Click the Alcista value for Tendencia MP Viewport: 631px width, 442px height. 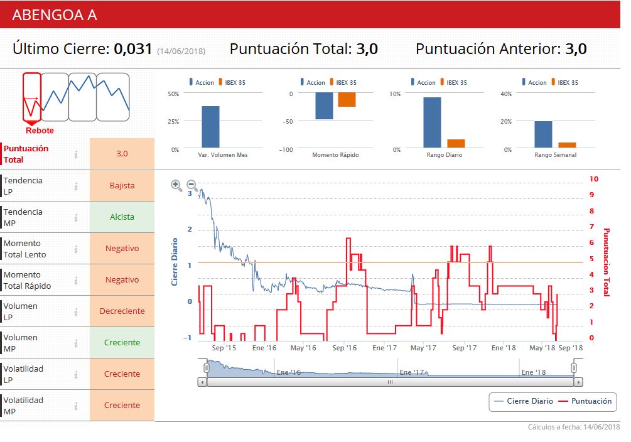(x=122, y=217)
